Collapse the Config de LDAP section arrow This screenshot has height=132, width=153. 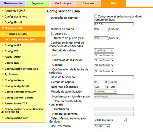tap(3, 28)
